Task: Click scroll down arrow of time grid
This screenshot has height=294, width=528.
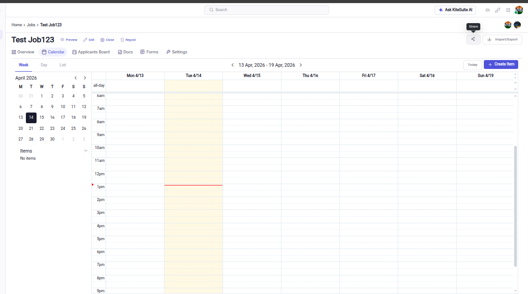Action: coord(515,290)
